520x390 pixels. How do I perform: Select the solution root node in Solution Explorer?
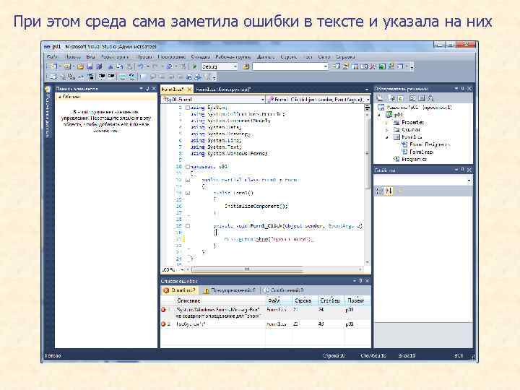click(x=420, y=108)
